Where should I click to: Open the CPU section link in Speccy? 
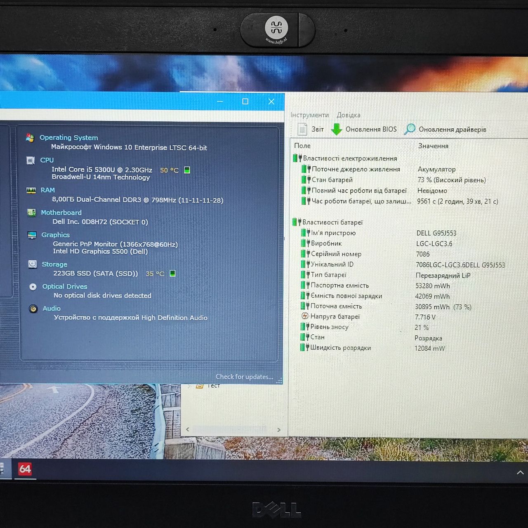coord(47,160)
